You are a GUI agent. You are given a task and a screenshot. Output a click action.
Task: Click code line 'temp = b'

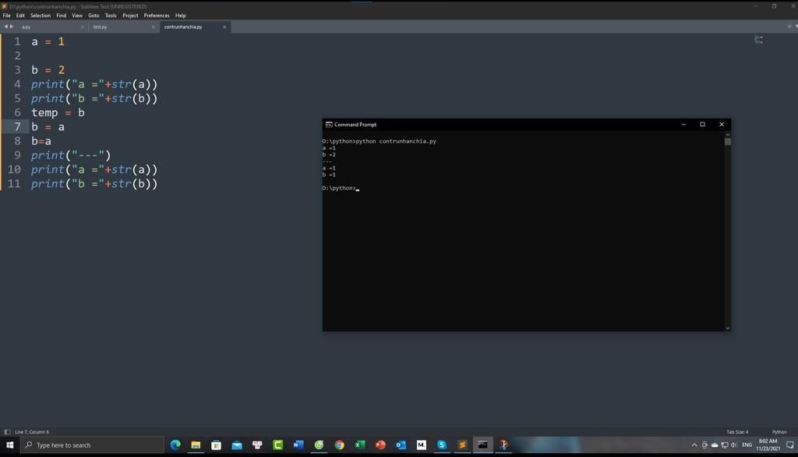pos(58,112)
